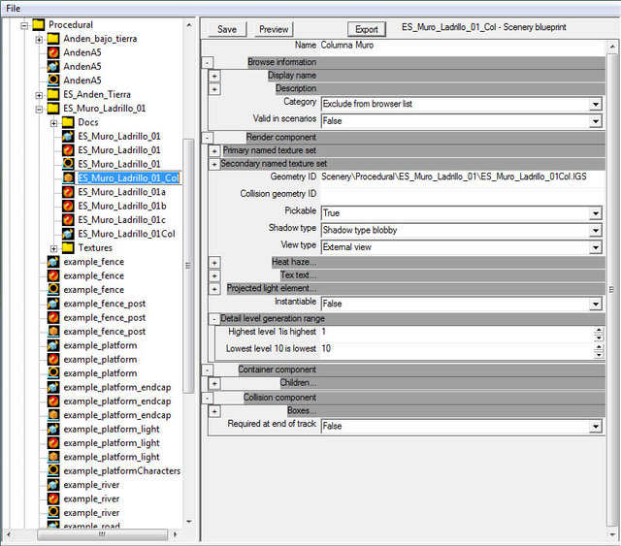This screenshot has height=546, width=621.
Task: Click the ES_Muro_Ladrillo_01a red blueprint icon
Action: click(69, 192)
